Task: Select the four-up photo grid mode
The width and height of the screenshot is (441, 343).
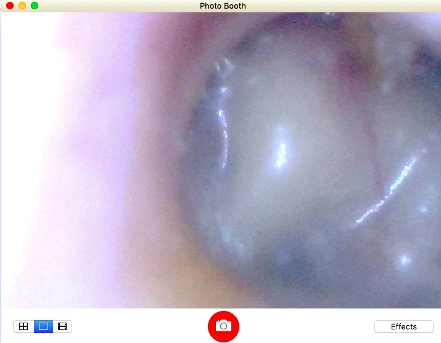Action: (x=23, y=326)
